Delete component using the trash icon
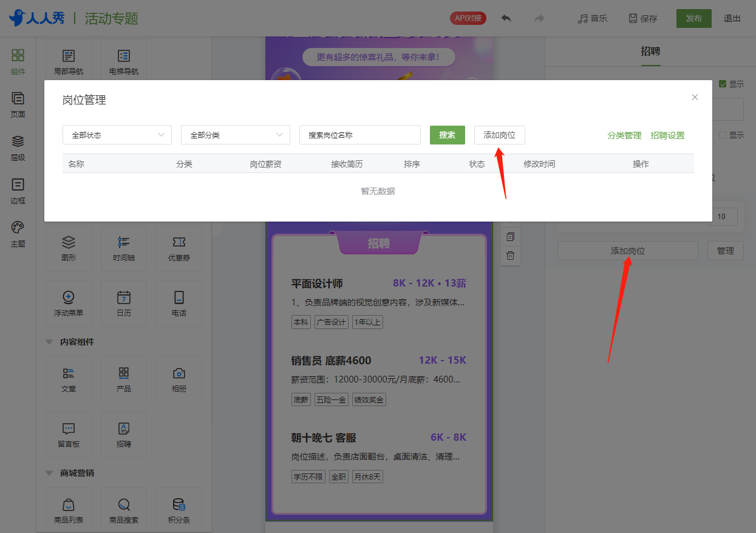 (x=510, y=256)
